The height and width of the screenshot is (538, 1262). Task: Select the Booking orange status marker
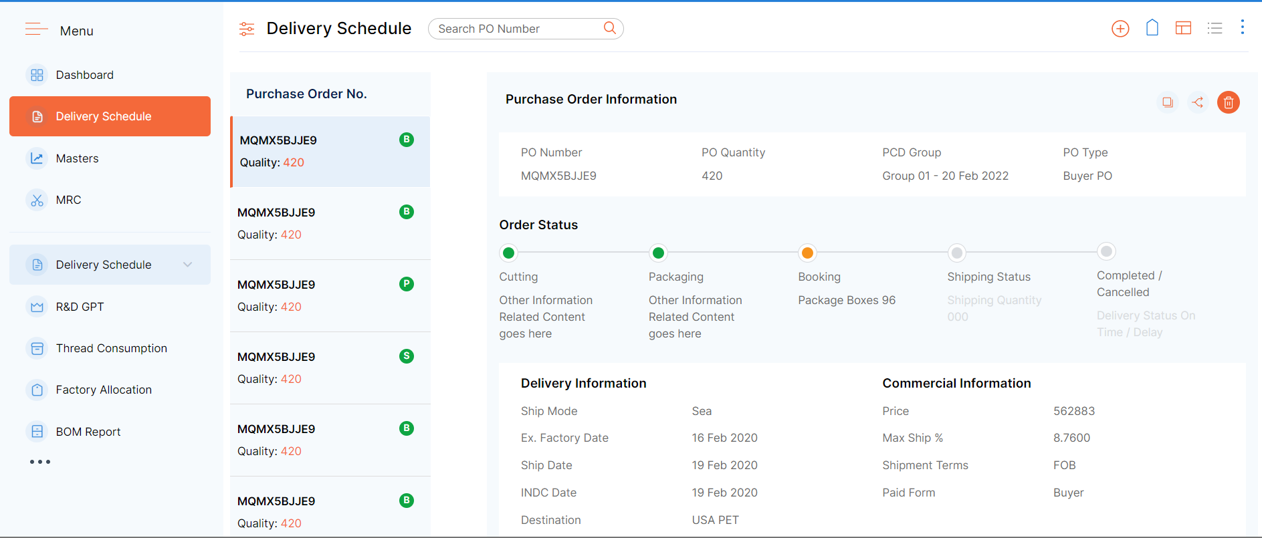(807, 253)
